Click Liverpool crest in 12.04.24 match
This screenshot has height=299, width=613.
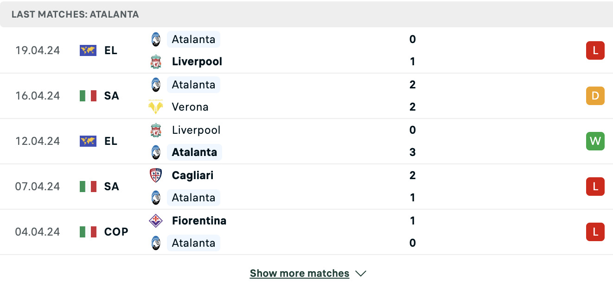pos(156,130)
